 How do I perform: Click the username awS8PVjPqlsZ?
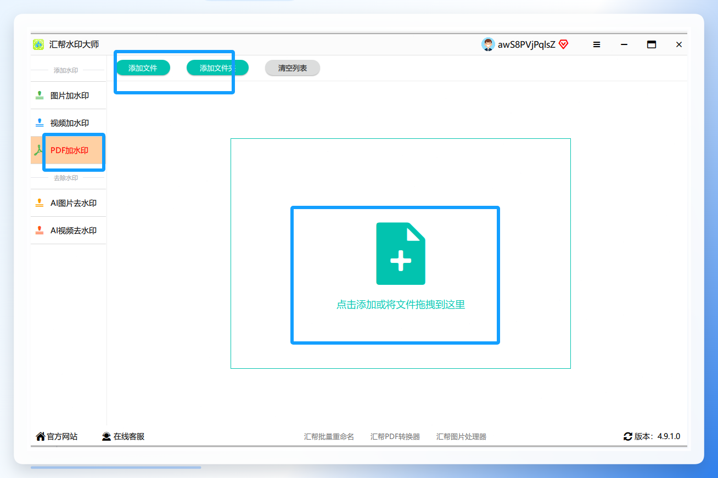coord(526,44)
